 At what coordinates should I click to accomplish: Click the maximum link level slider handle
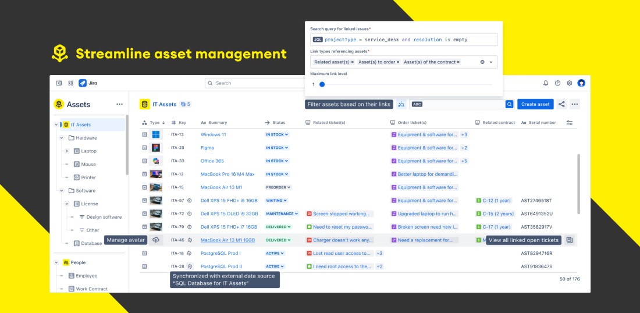[322, 84]
